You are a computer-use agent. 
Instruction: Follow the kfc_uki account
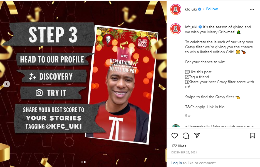click(212, 9)
